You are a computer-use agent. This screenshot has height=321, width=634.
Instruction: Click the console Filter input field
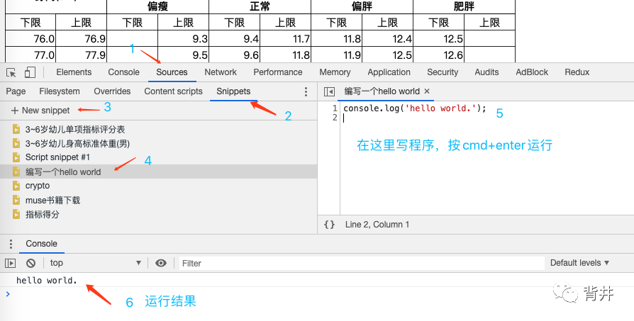point(362,264)
